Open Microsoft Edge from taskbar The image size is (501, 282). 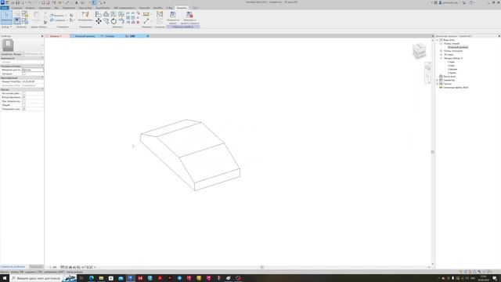pos(92,278)
